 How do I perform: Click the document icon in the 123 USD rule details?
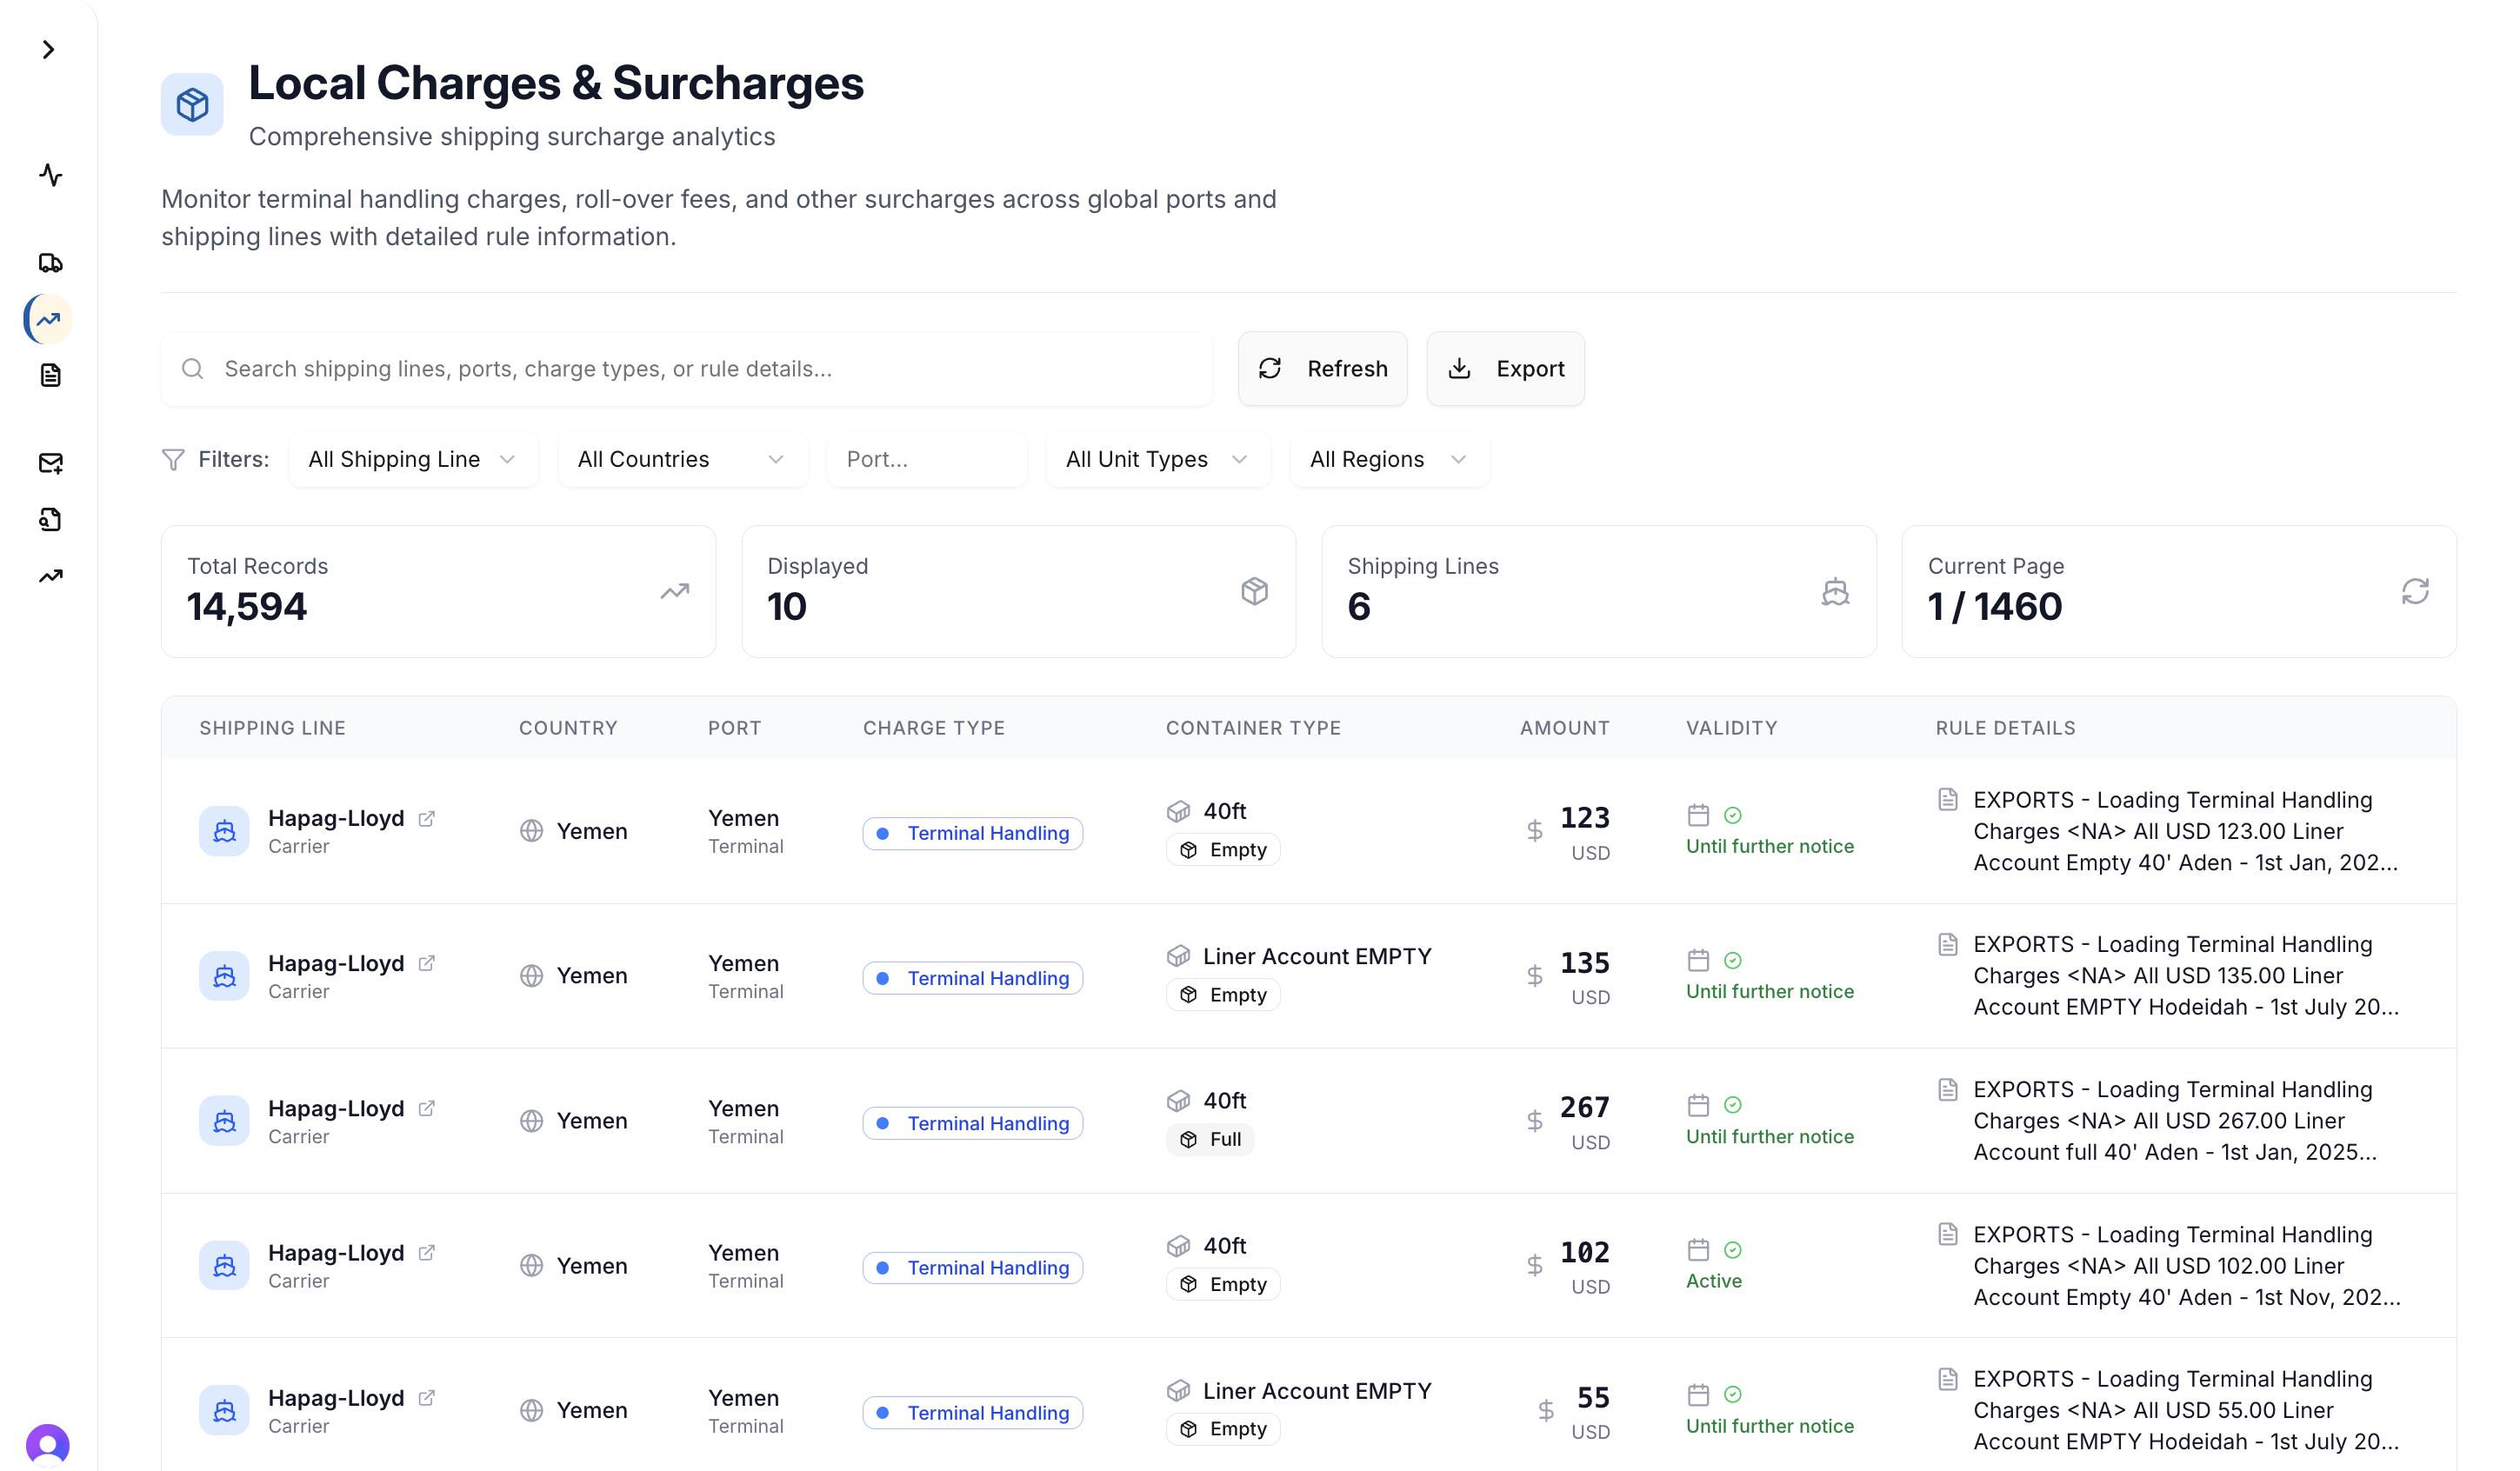click(1947, 799)
